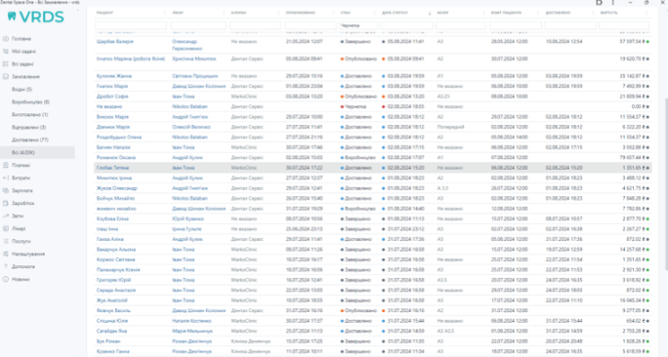Open column menu for Лікар header
This screenshot has height=357, width=668.
coord(224,13)
